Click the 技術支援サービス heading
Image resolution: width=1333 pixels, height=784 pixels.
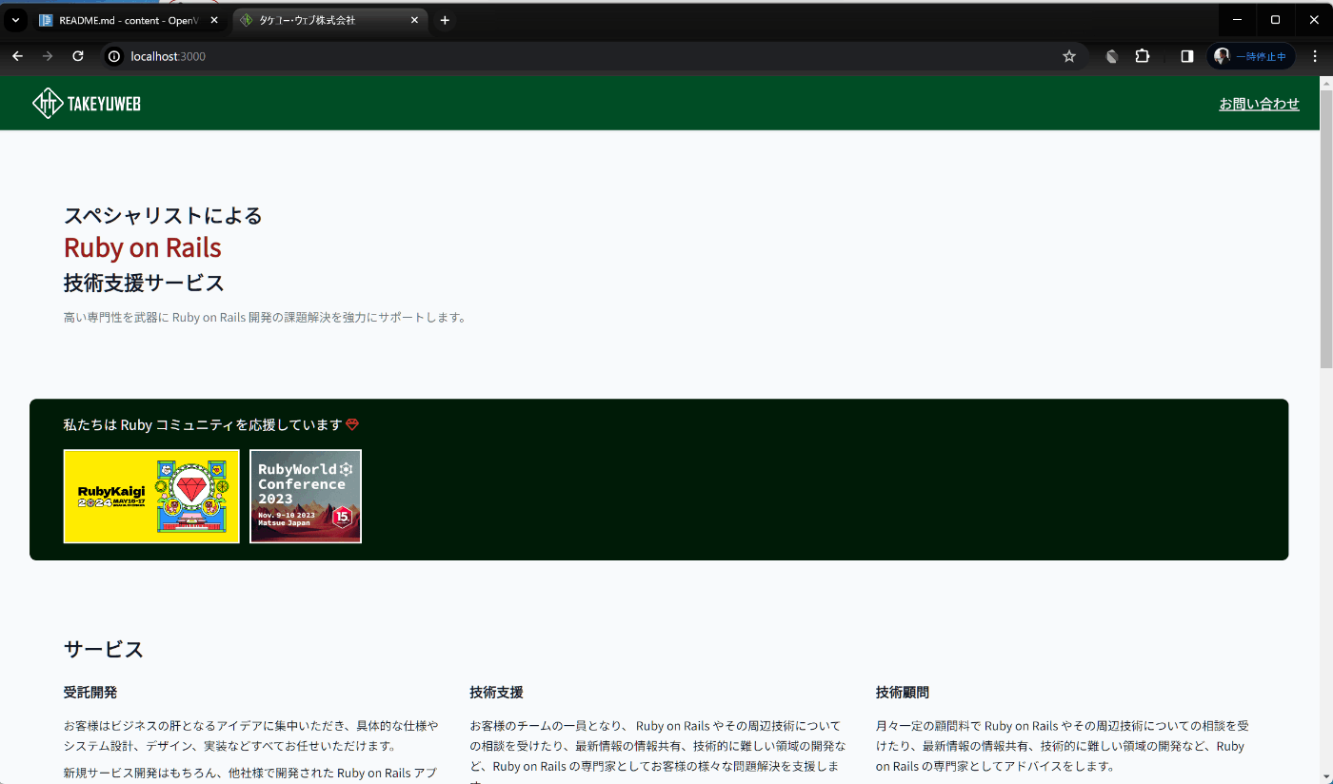point(144,283)
